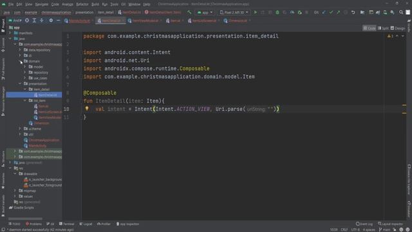Toggle the Build Variants side tab
This screenshot has width=412, height=232.
point(3,206)
